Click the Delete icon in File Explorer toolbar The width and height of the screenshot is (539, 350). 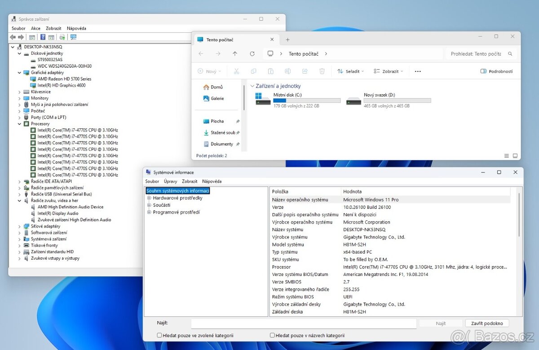322,71
